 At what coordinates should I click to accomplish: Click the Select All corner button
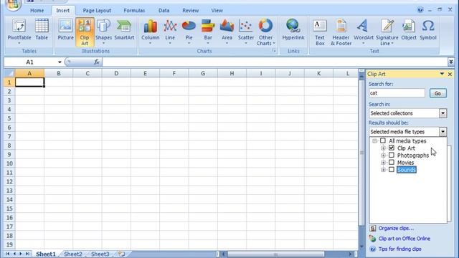click(x=9, y=73)
